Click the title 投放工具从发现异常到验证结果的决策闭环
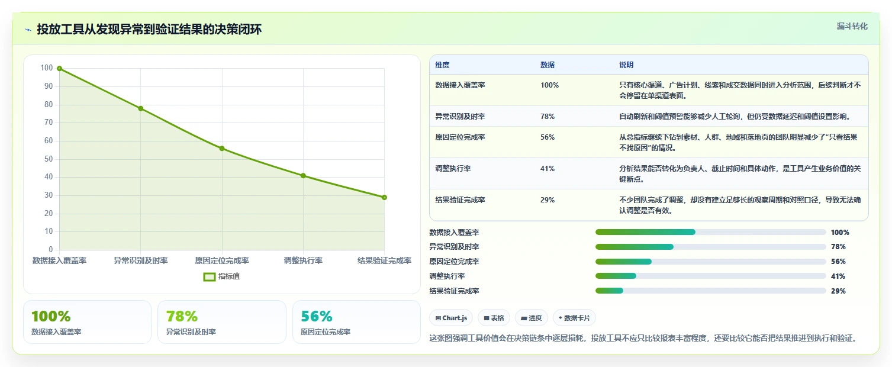This screenshot has height=367, width=892. pos(149,29)
